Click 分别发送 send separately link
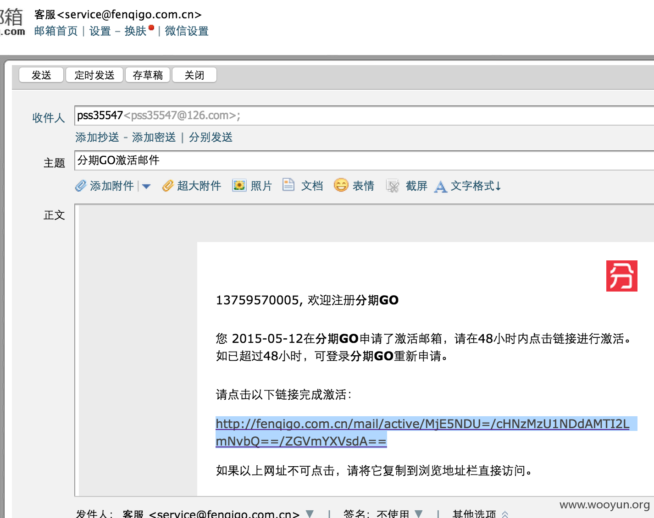The image size is (654, 518). pyautogui.click(x=211, y=137)
